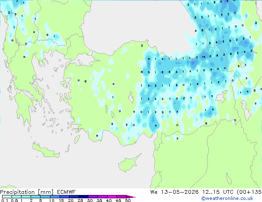Image resolution: width=262 pixels, height=202 pixels.
Task: Click the legend label '45'
Action: [x=118, y=200]
